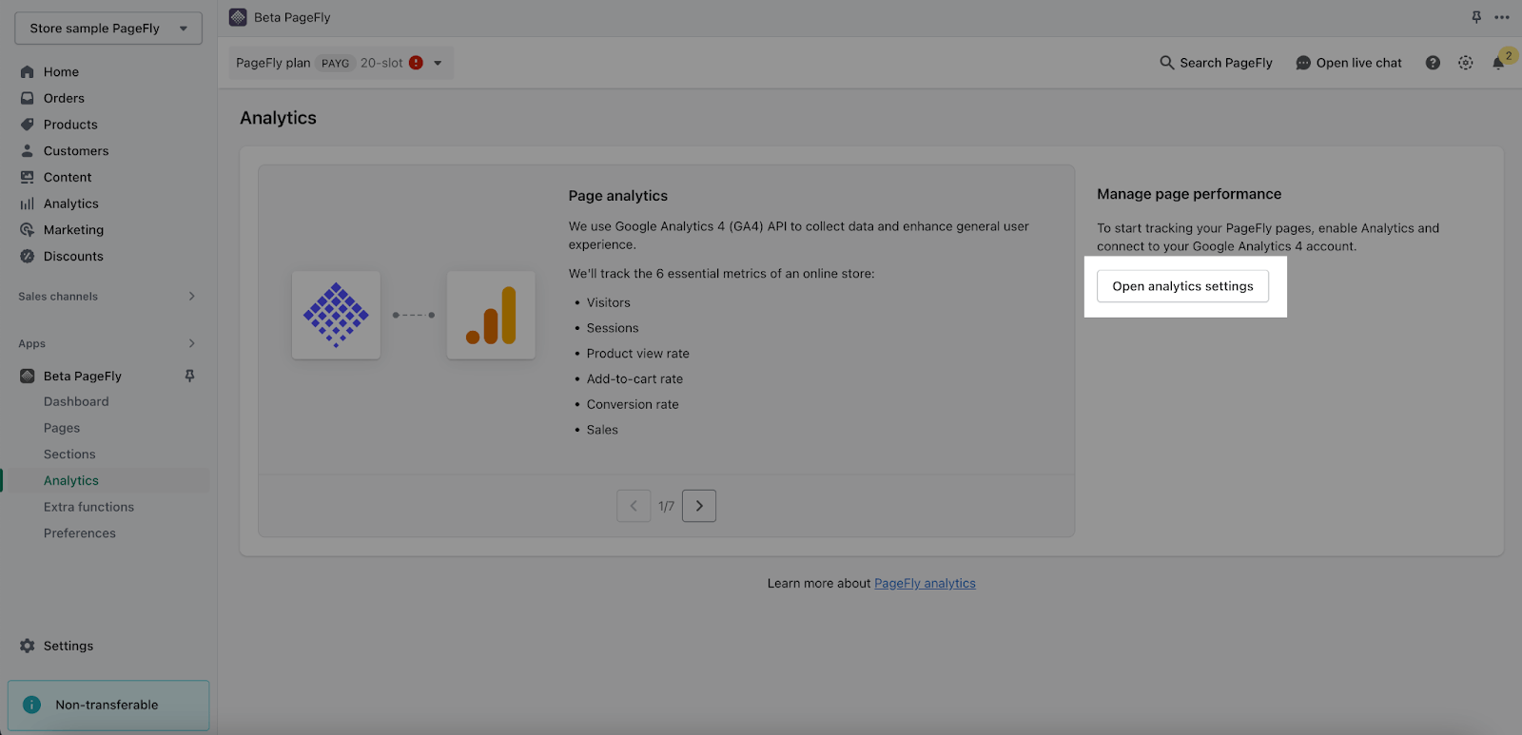Click the 1/7 slide counter
Viewport: 1522px width, 735px height.
pyautogui.click(x=666, y=506)
